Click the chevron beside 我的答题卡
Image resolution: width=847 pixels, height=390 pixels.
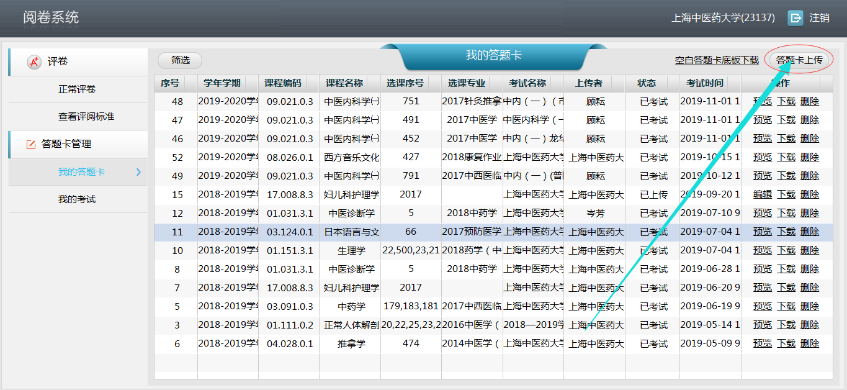(x=138, y=172)
